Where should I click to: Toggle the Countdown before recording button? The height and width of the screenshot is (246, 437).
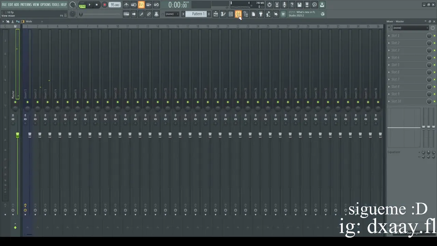[141, 5]
